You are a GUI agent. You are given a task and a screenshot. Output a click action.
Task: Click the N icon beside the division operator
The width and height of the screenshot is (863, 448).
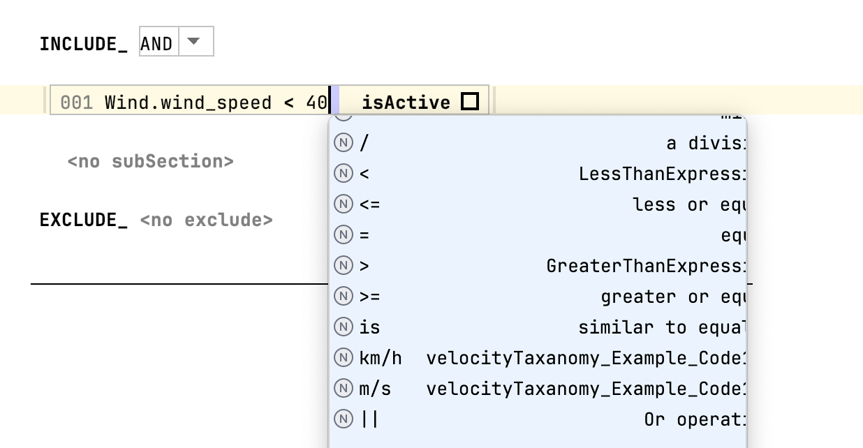click(x=343, y=143)
